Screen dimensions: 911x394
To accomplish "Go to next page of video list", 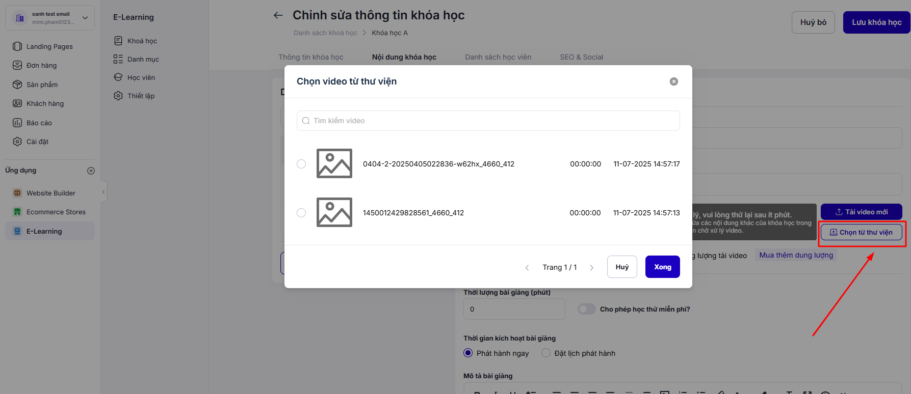I will click(591, 267).
